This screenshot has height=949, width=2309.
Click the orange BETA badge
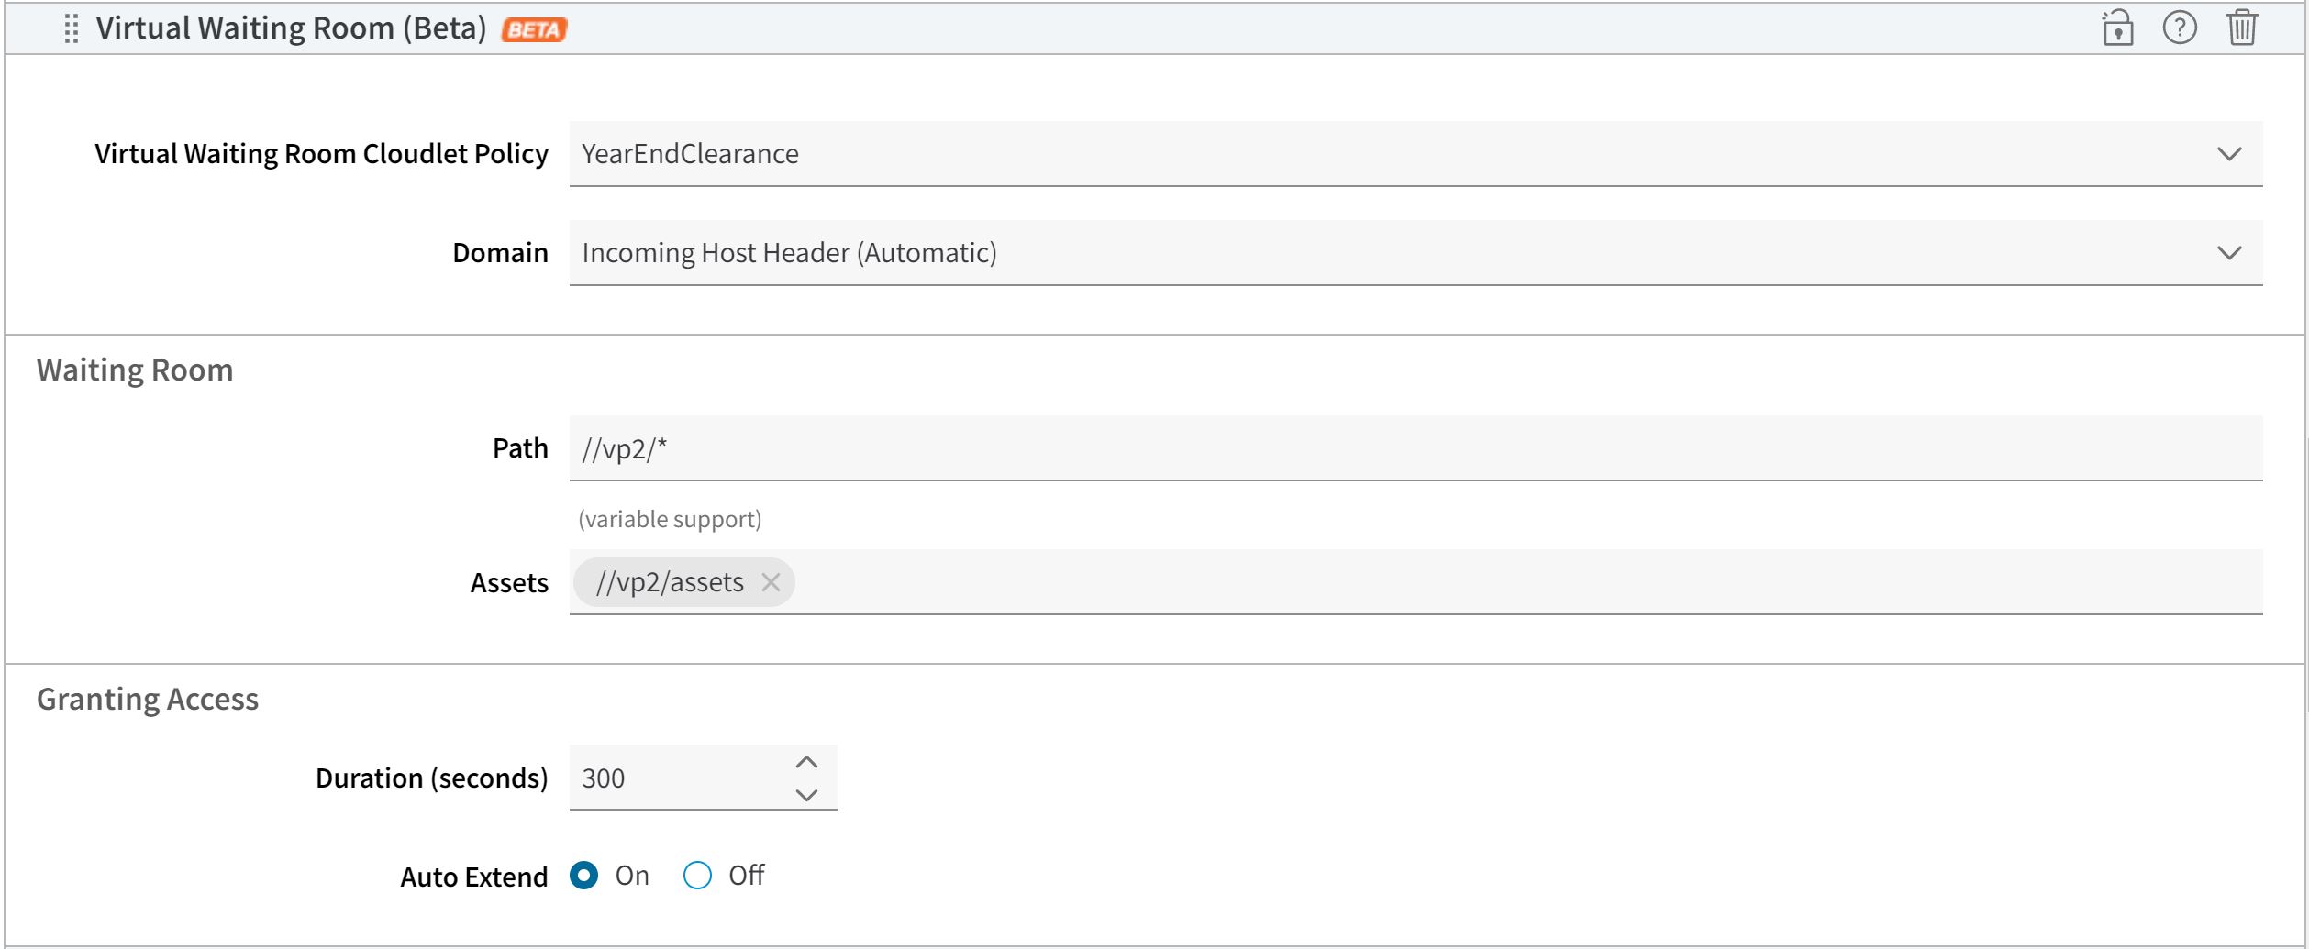click(x=534, y=30)
